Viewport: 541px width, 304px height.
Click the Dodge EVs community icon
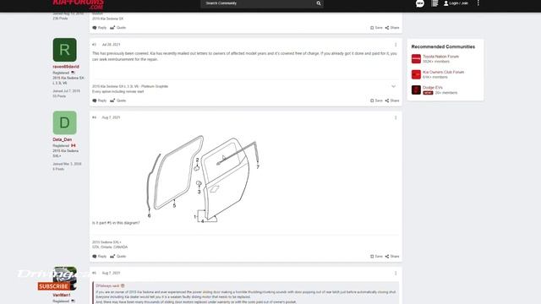pyautogui.click(x=416, y=90)
